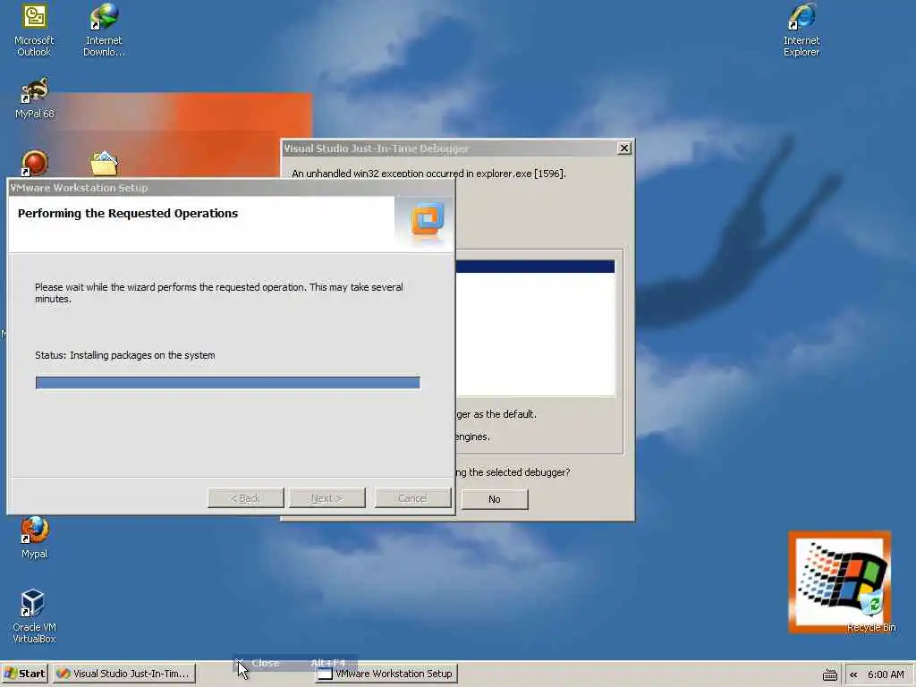The width and height of the screenshot is (916, 687).
Task: Choose Close from the taskbar context menu
Action: 295,663
